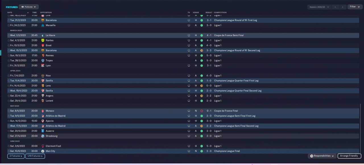Click the Marseille club badge
Screen dimensions: 364x165
[x=43, y=25]
